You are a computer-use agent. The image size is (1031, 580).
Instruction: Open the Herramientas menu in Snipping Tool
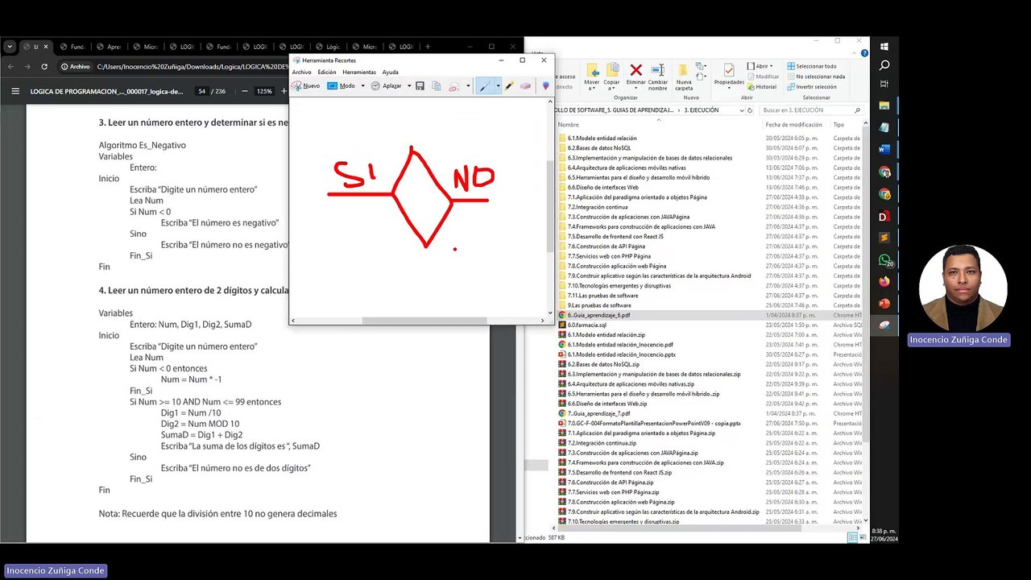click(x=359, y=72)
